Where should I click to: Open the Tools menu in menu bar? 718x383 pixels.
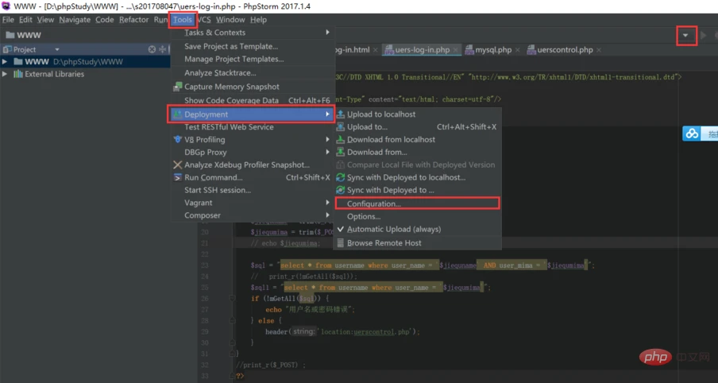(x=182, y=20)
